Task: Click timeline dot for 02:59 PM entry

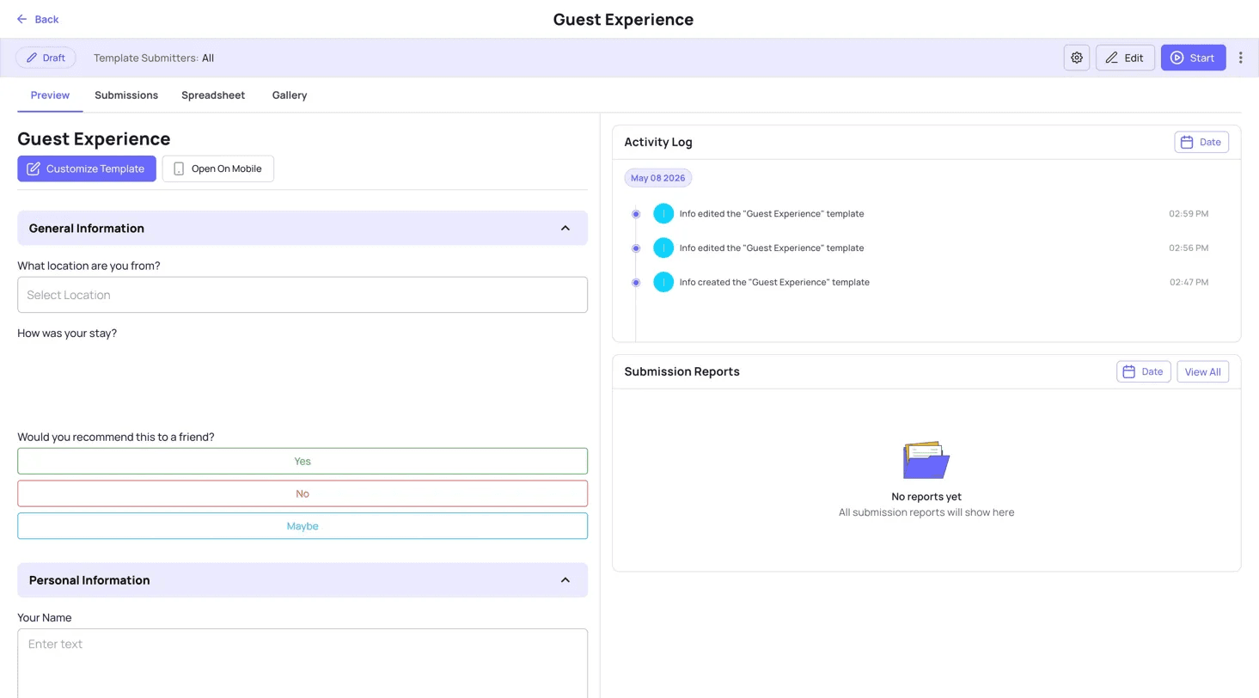Action: click(636, 214)
